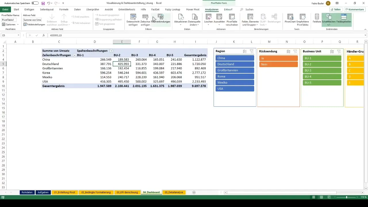Collapse the ribbon with the chevron
The width and height of the screenshot is (368, 207).
(x=365, y=29)
